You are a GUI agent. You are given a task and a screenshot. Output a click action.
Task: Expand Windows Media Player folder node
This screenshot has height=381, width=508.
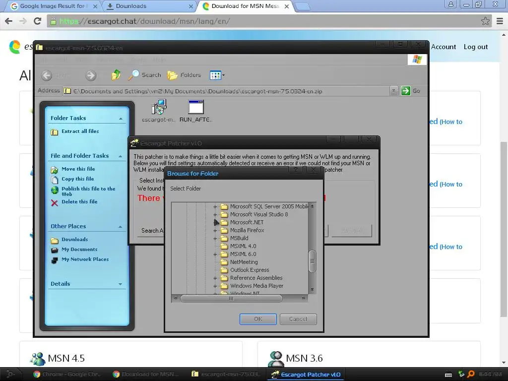click(215, 286)
